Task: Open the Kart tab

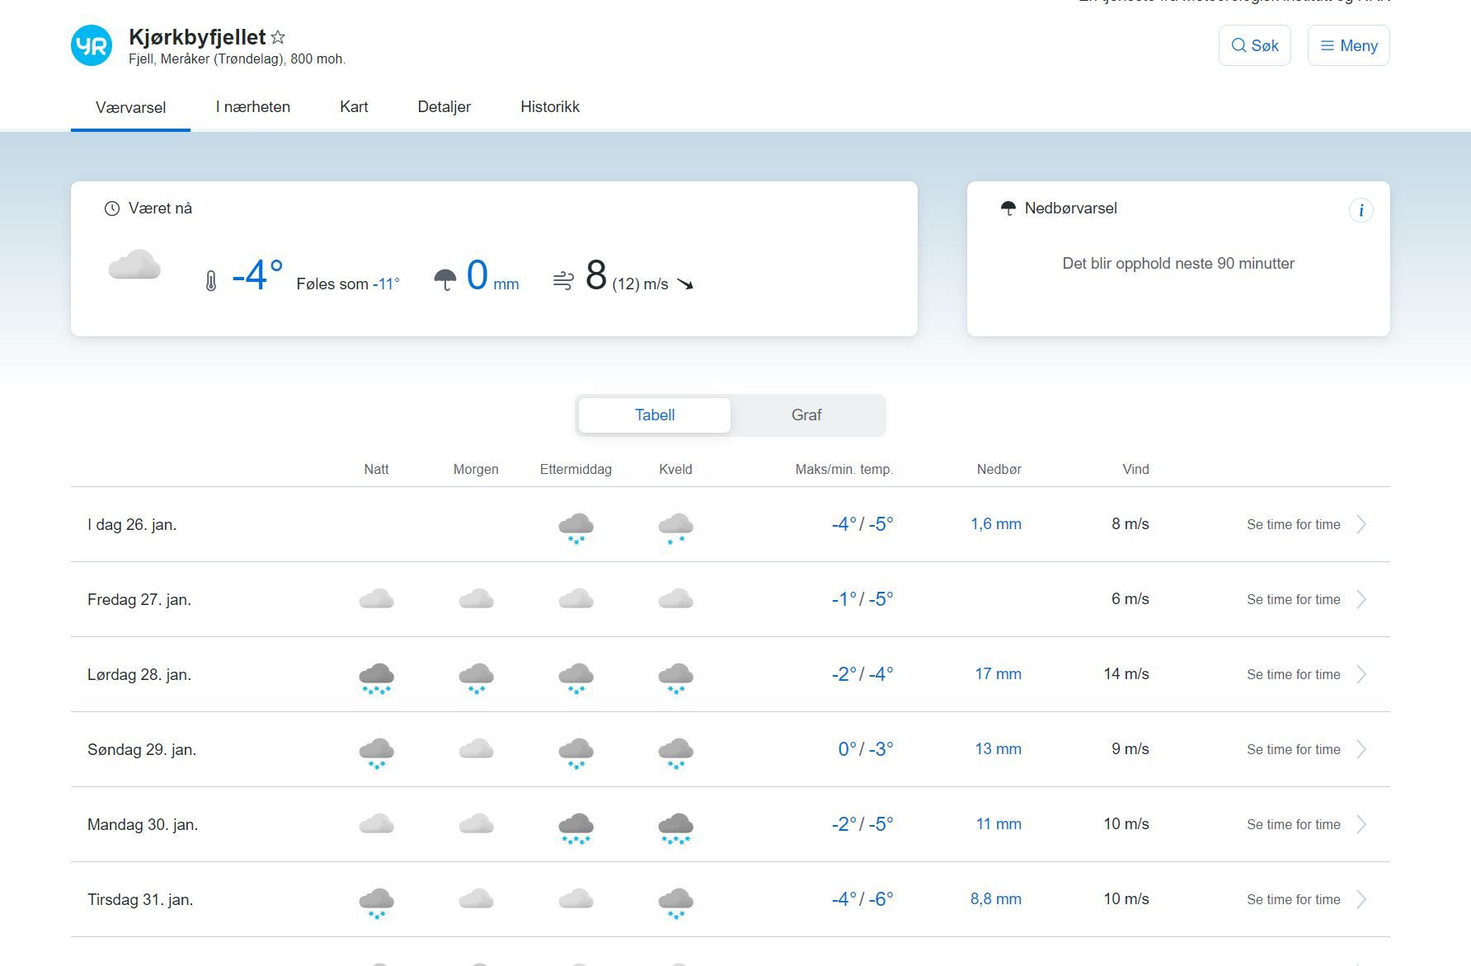Action: click(x=354, y=107)
